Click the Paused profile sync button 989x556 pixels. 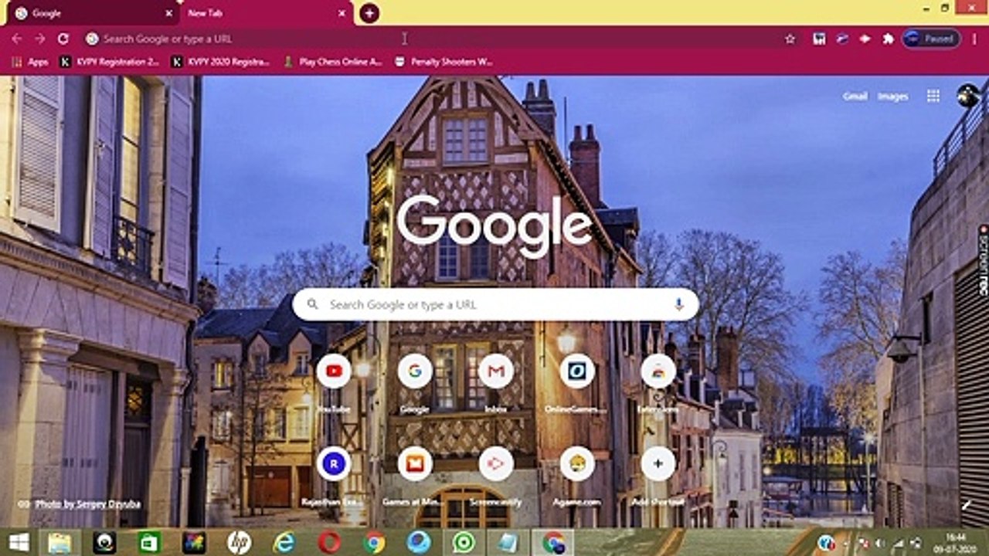tap(931, 39)
